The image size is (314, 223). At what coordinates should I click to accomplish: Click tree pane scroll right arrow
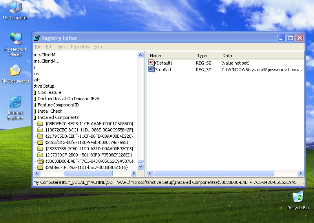pos(133,173)
